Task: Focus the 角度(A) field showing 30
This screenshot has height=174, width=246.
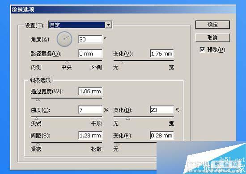Action: point(90,39)
